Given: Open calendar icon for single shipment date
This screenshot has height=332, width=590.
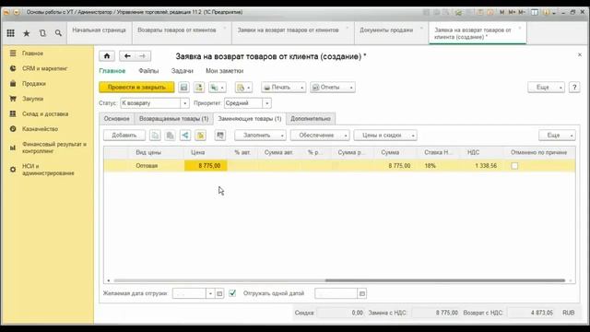Looking at the screenshot, I should click(x=362, y=293).
